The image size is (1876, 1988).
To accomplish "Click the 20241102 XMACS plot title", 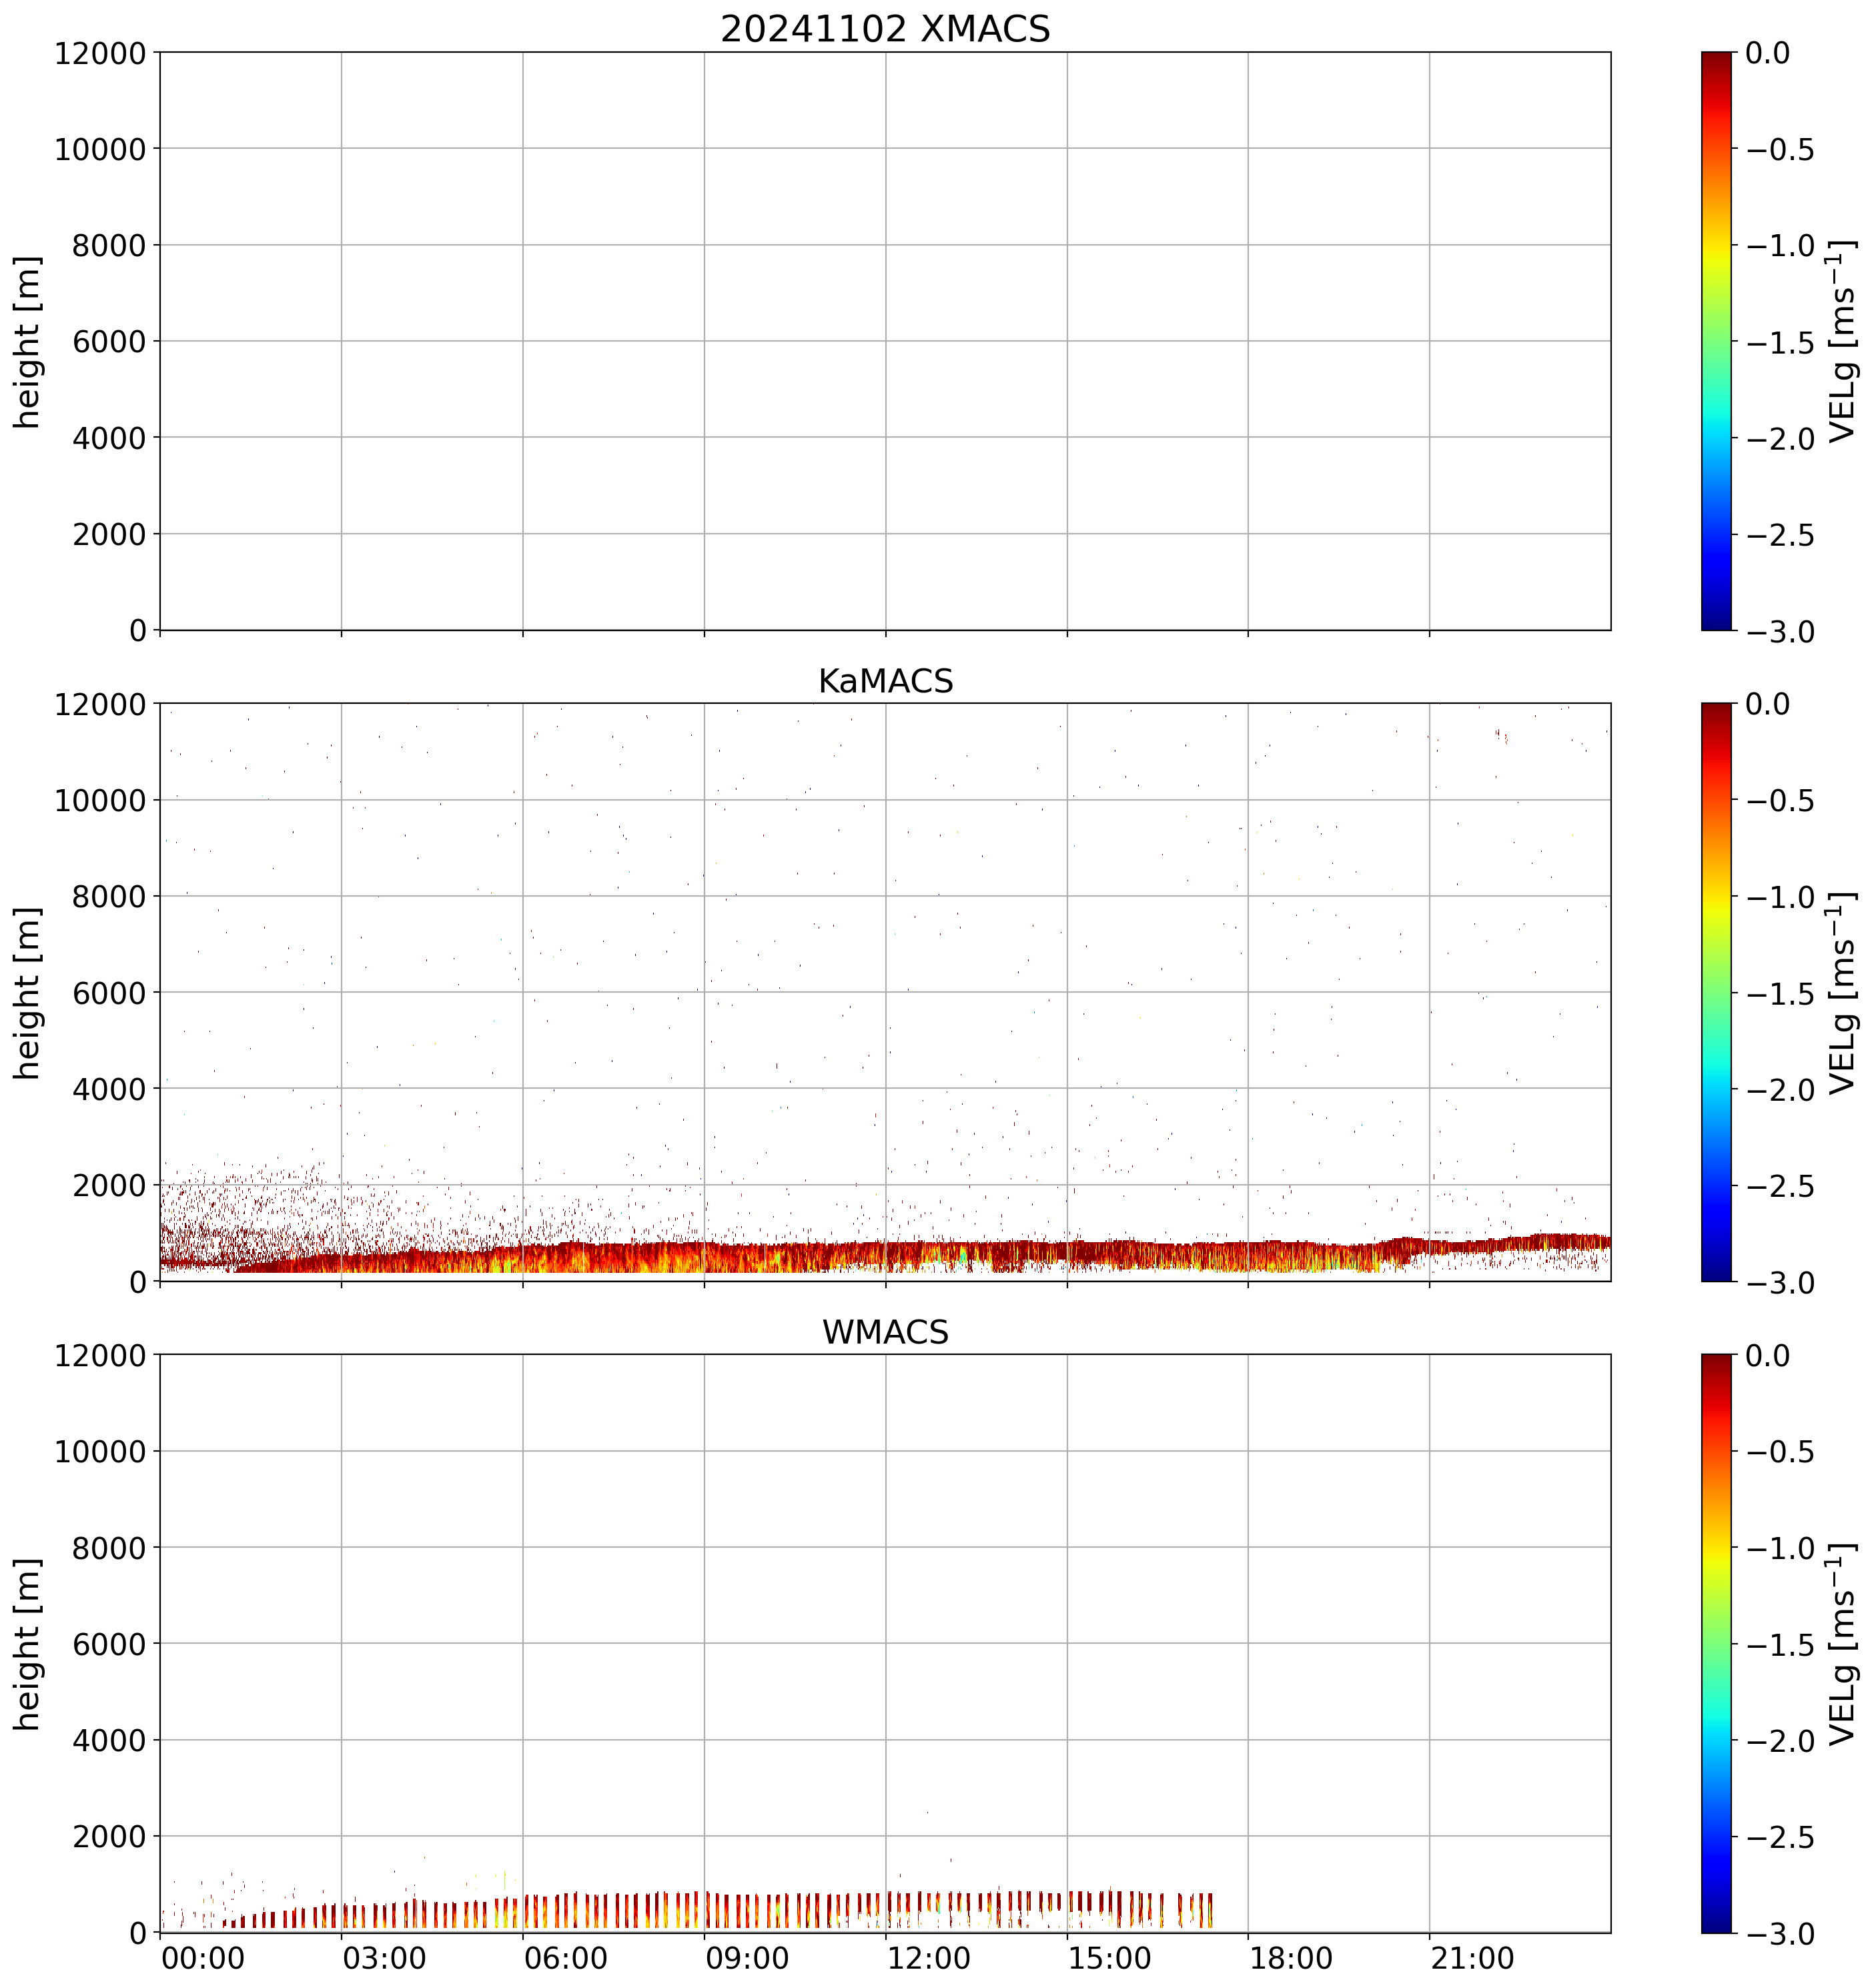I will coord(885,29).
